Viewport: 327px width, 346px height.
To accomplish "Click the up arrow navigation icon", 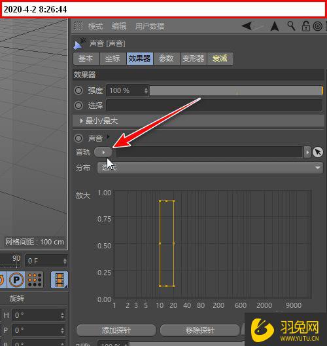I will tap(275, 26).
